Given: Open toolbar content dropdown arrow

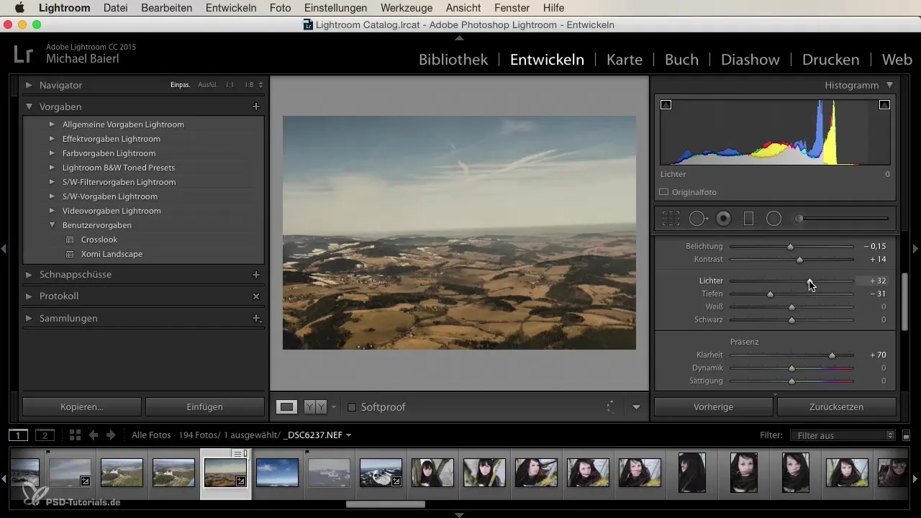Looking at the screenshot, I should (636, 407).
